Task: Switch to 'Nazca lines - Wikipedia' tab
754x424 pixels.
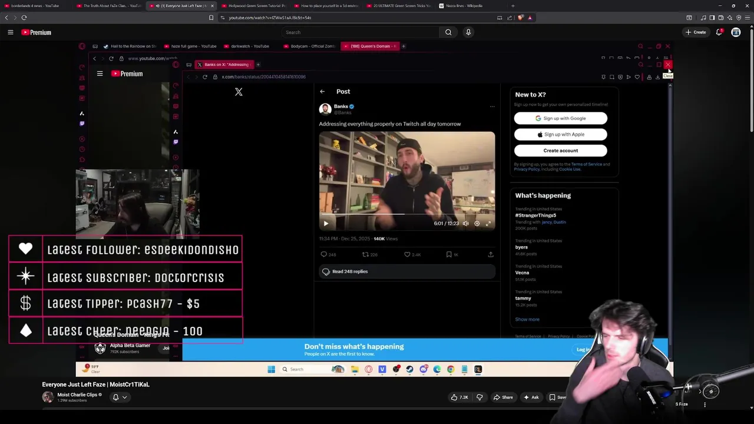Action: pyautogui.click(x=471, y=6)
